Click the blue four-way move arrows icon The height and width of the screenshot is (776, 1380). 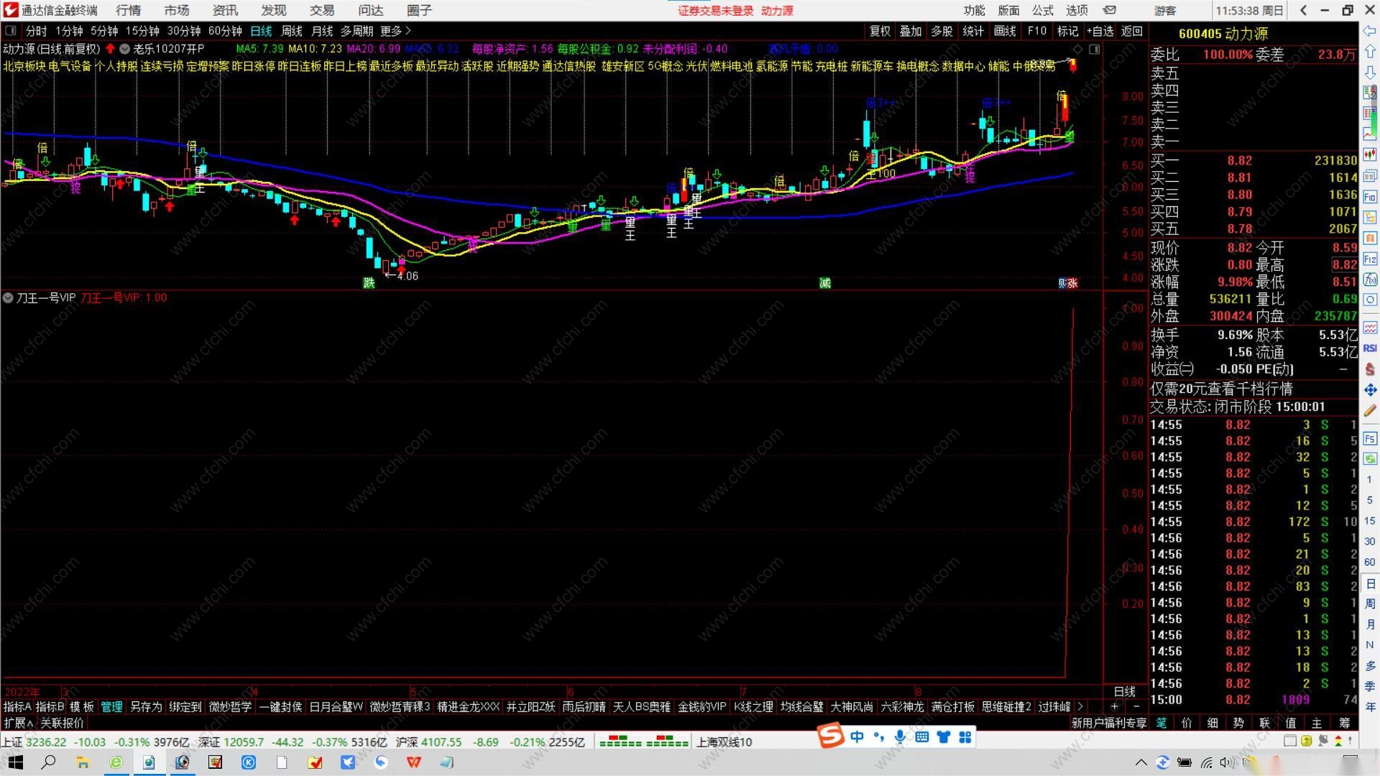[x=1370, y=390]
